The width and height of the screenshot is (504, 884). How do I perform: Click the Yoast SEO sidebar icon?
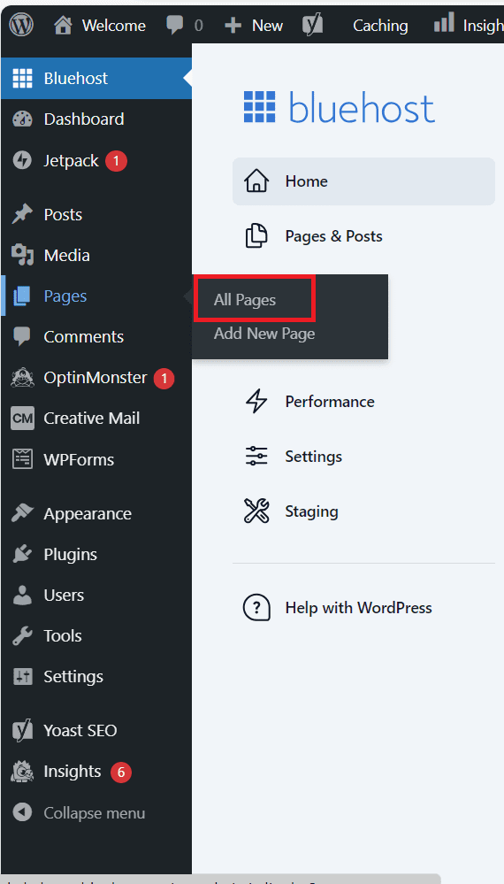point(22,731)
